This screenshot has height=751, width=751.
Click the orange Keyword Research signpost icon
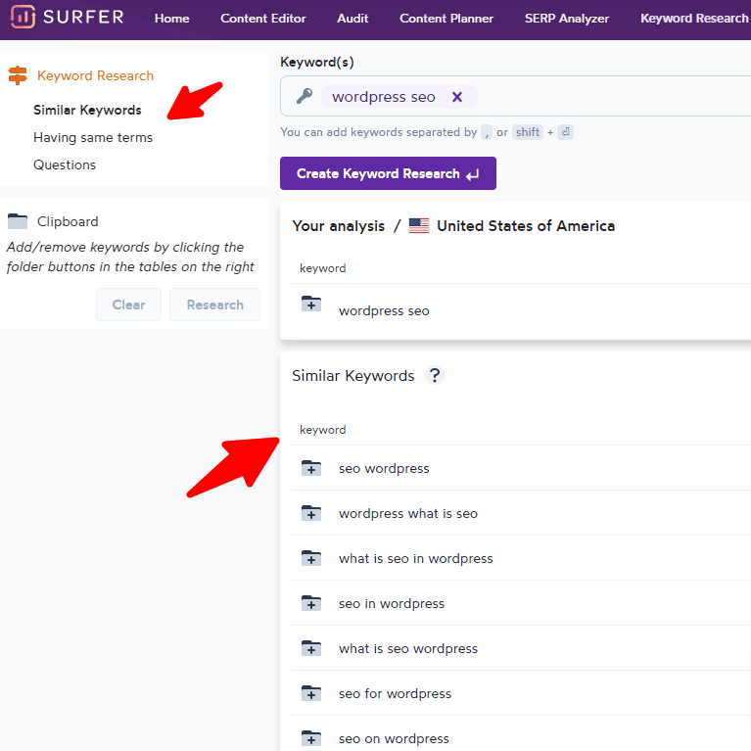click(18, 75)
